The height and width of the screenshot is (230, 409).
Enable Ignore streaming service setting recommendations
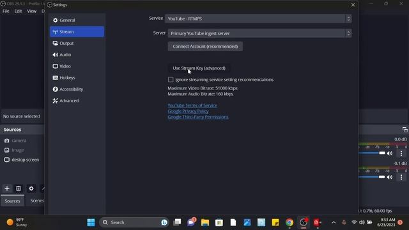coord(171,79)
